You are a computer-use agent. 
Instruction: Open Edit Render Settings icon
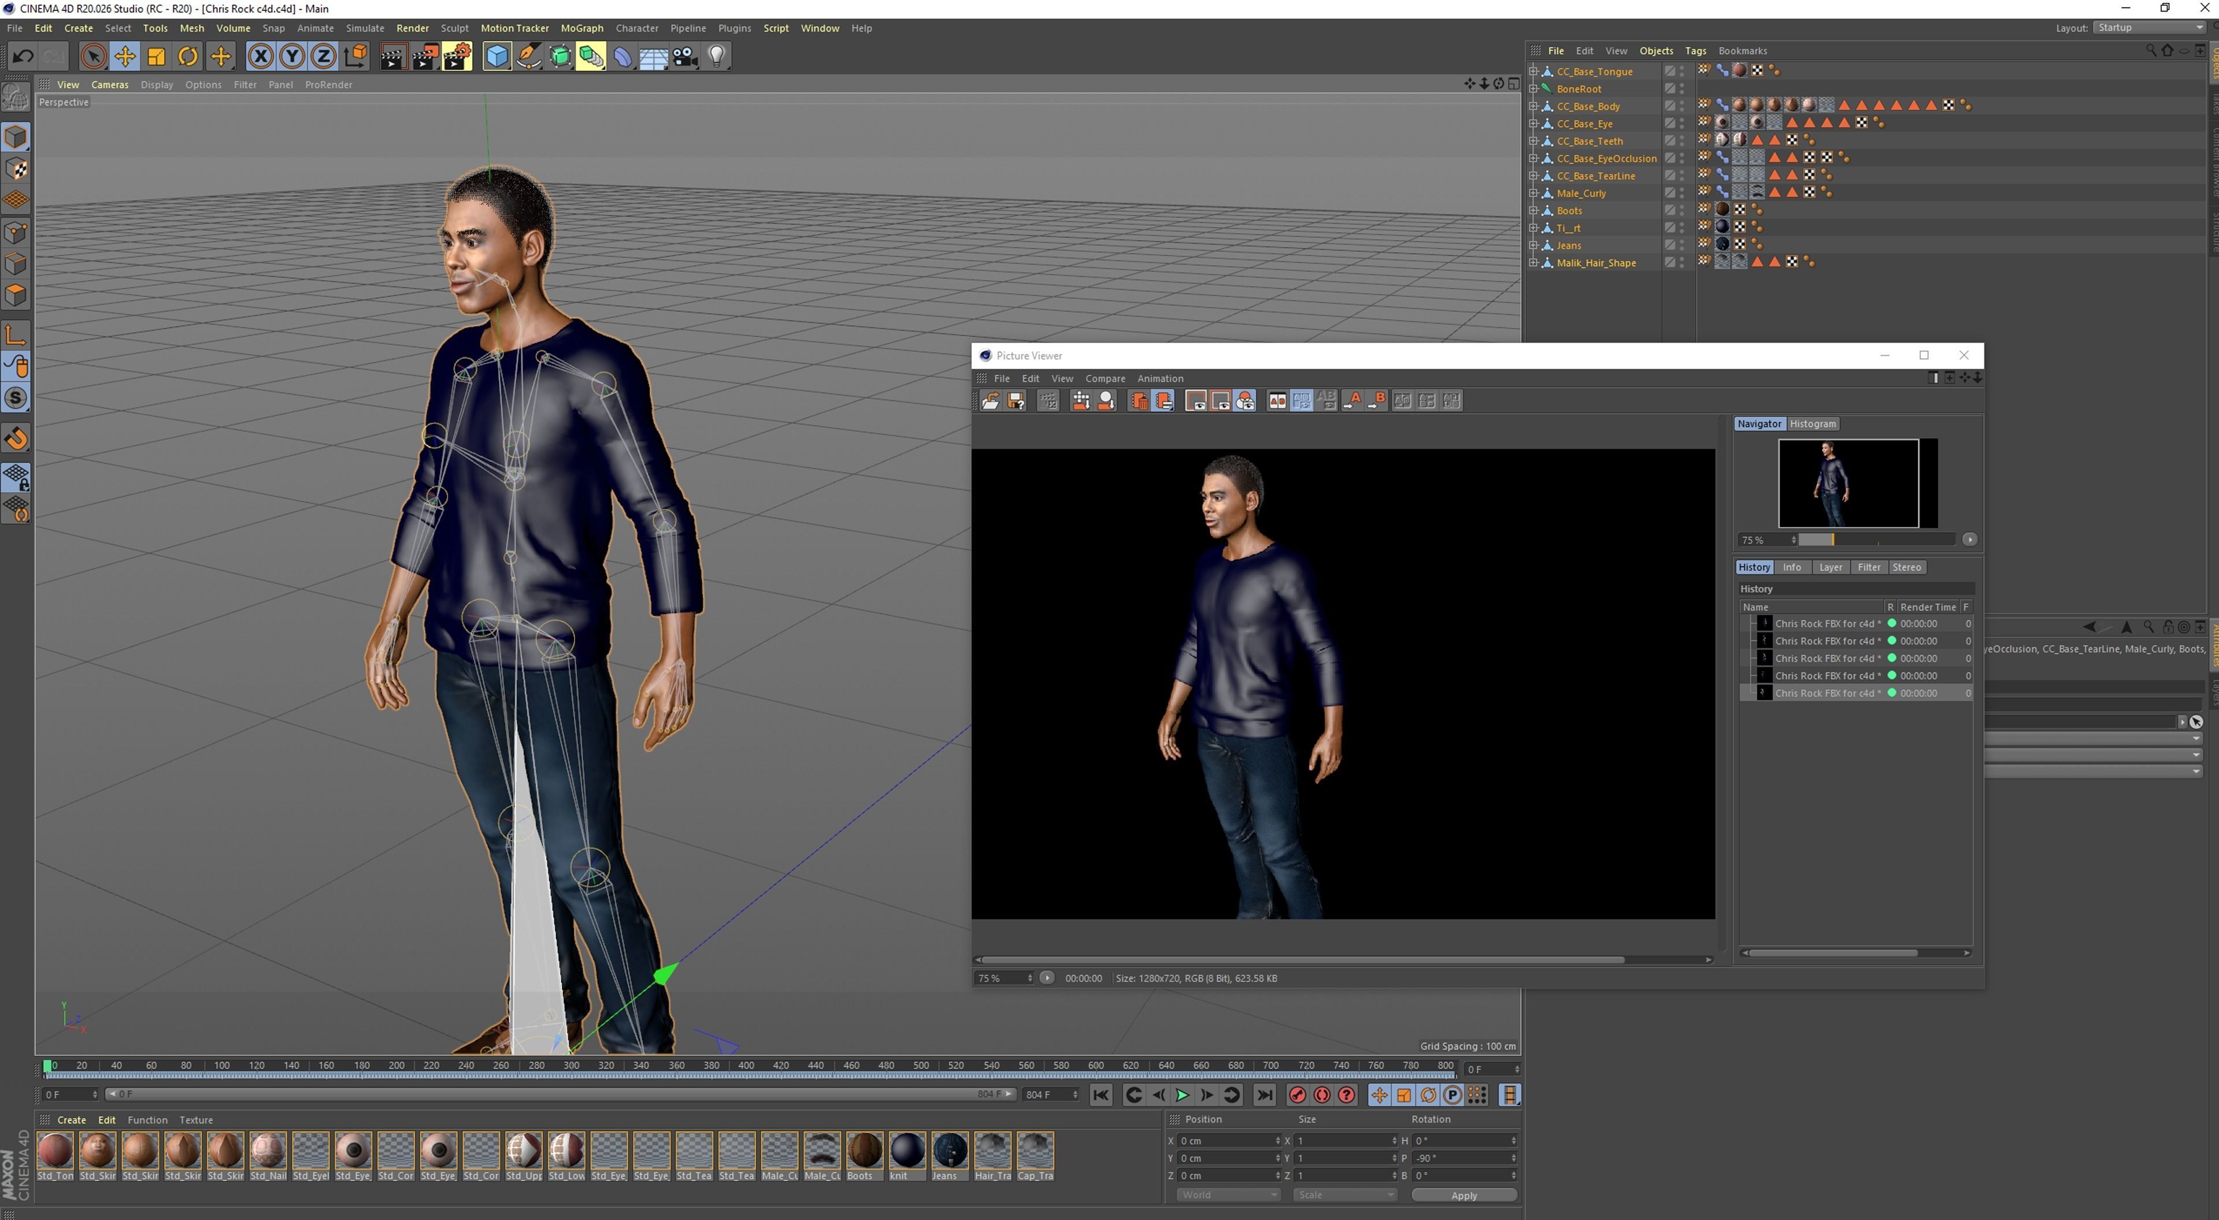coord(457,57)
